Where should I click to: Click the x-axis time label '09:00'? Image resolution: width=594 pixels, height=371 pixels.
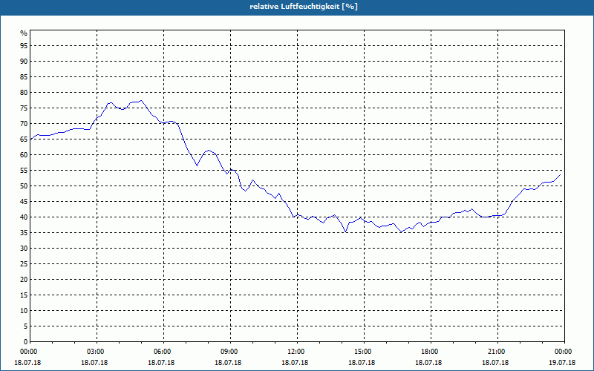pos(230,352)
